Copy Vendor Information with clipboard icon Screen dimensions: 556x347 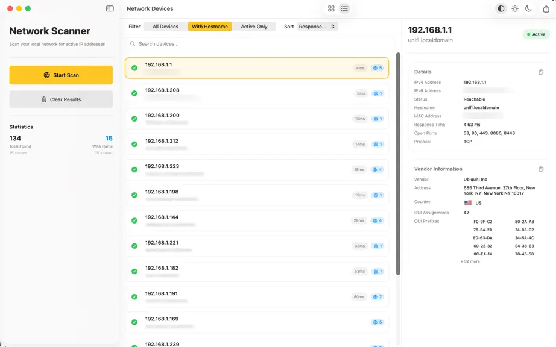[541, 169]
